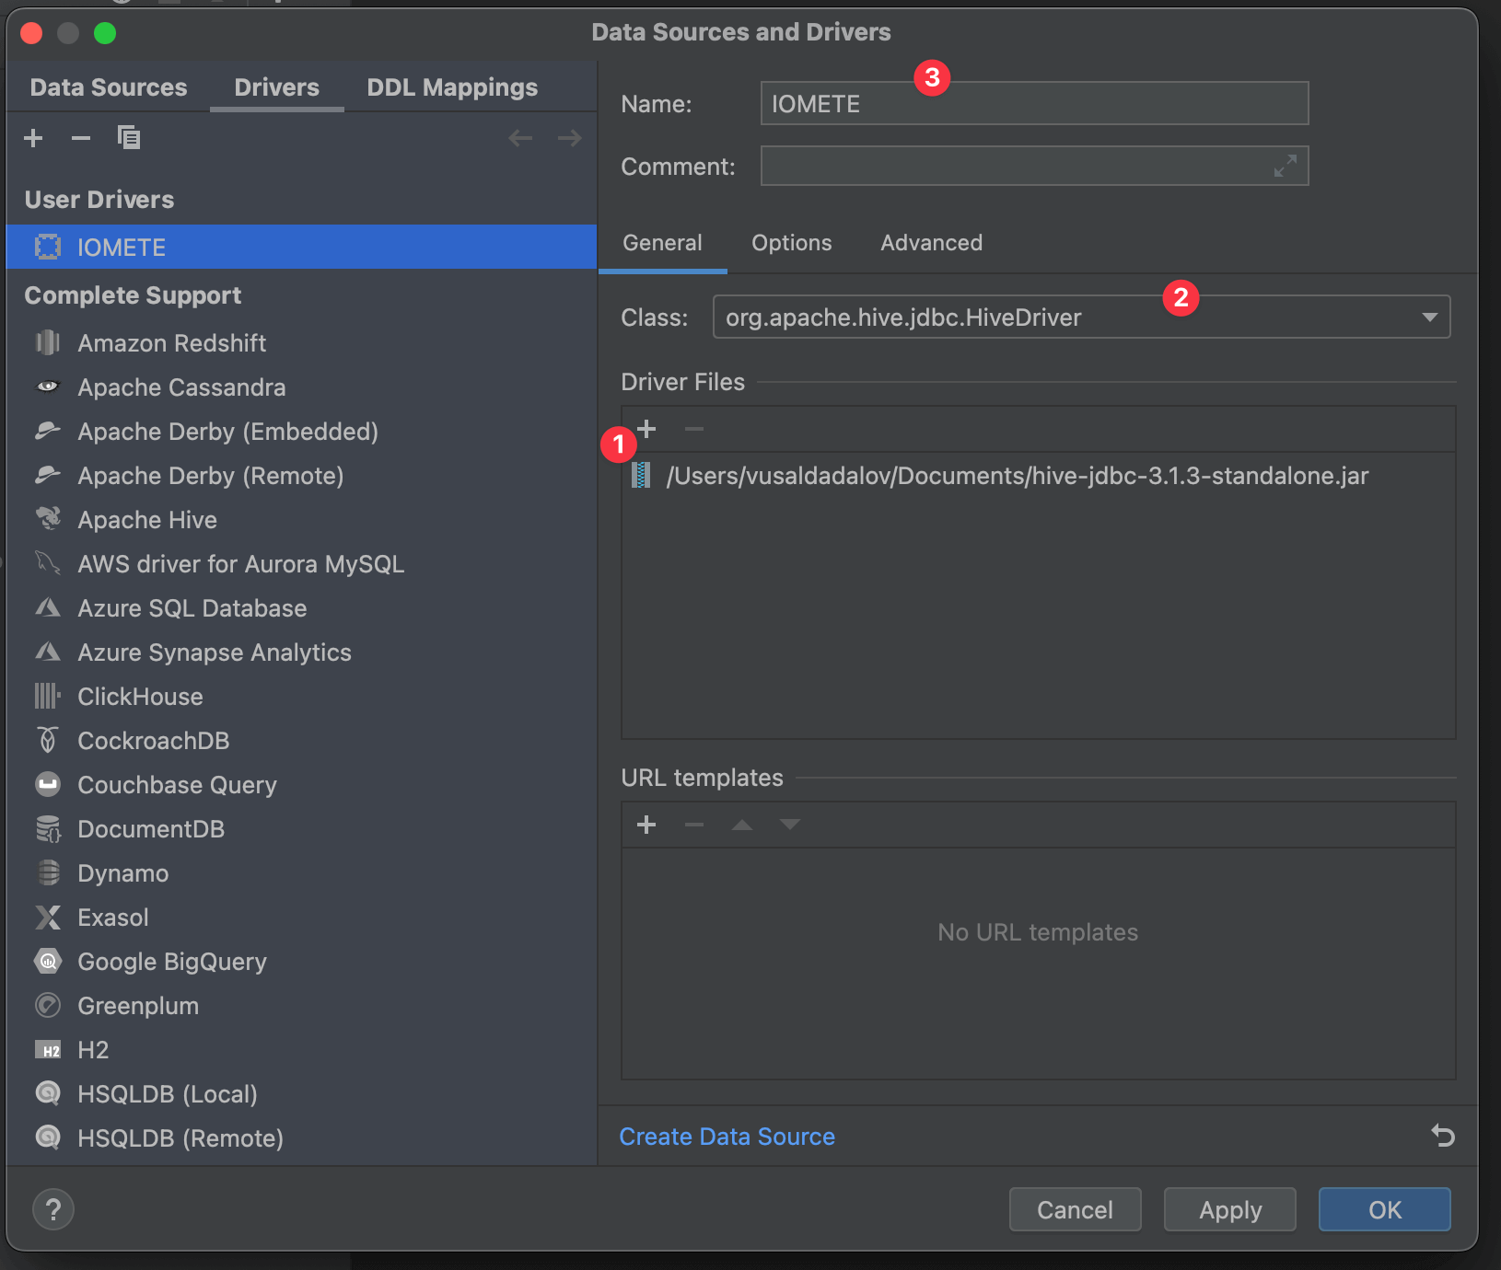Select AWS driver for Aurora MySQL
The image size is (1501, 1270).
pos(301,564)
